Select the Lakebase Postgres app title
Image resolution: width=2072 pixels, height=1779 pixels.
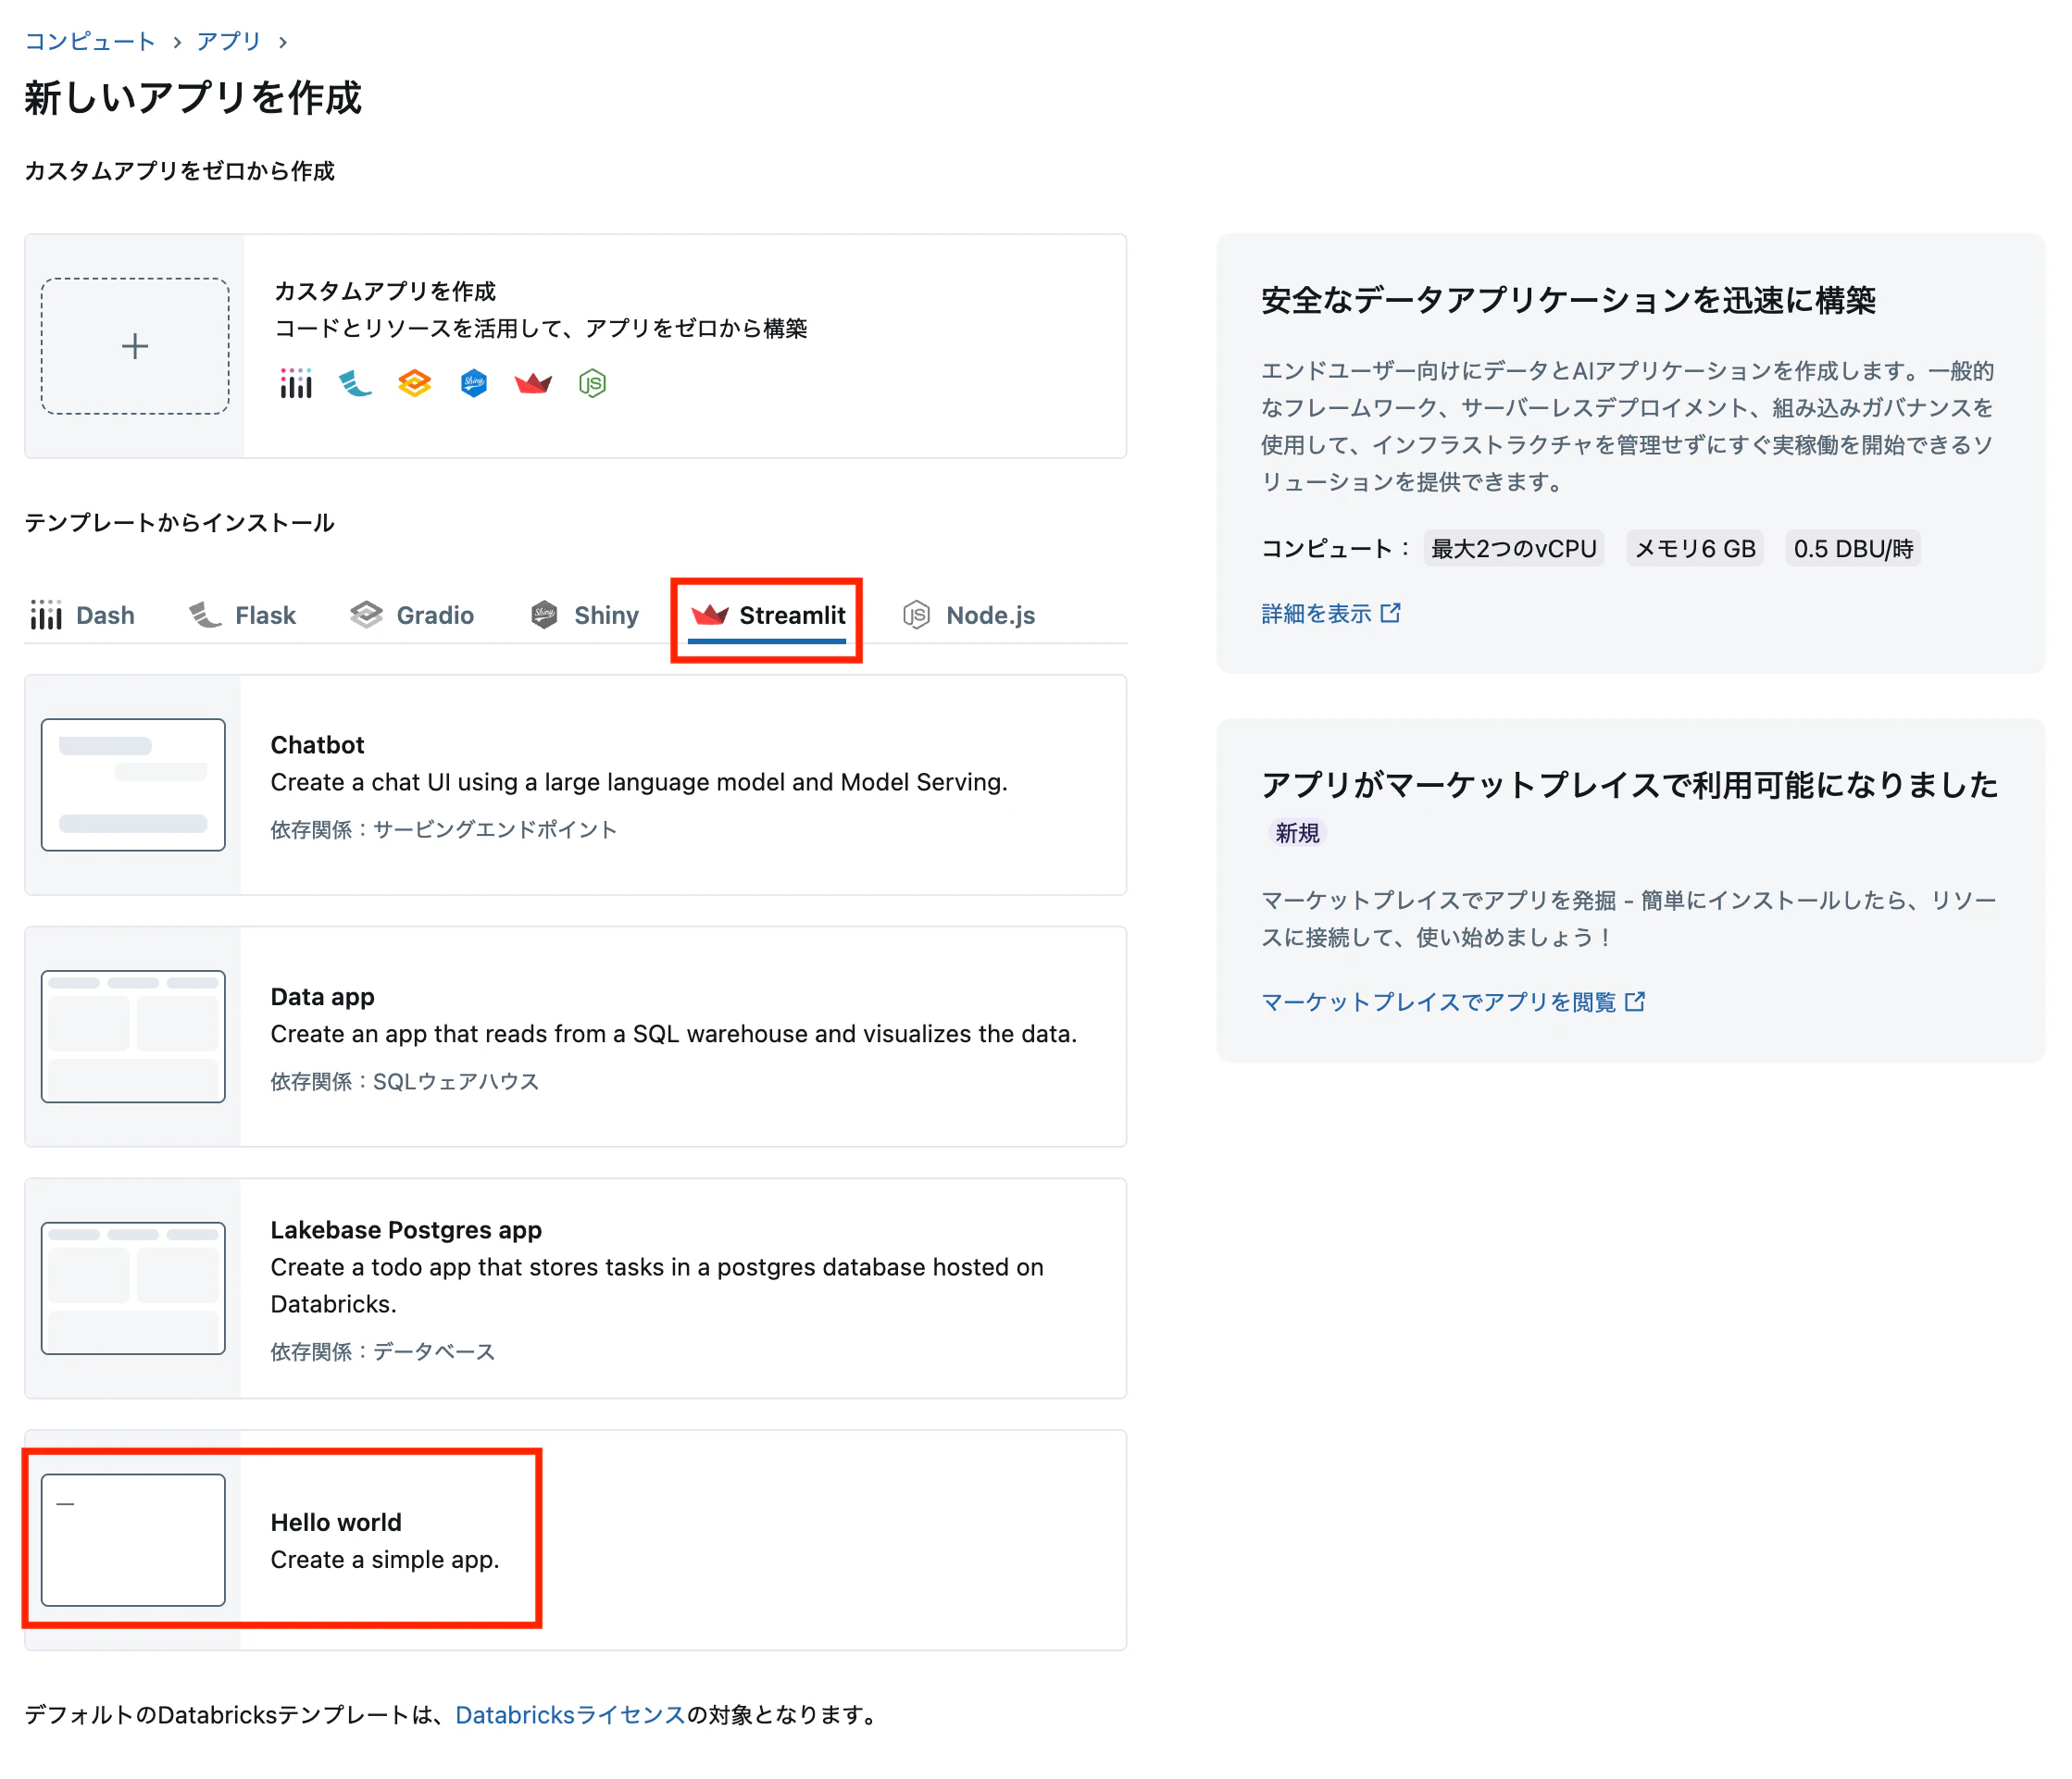(x=406, y=1230)
